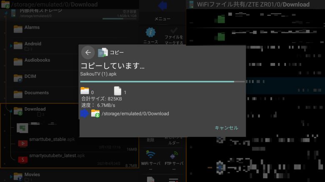
Task: Click the left pane path /storage/emulated/0/Download
Action: click(x=54, y=4)
